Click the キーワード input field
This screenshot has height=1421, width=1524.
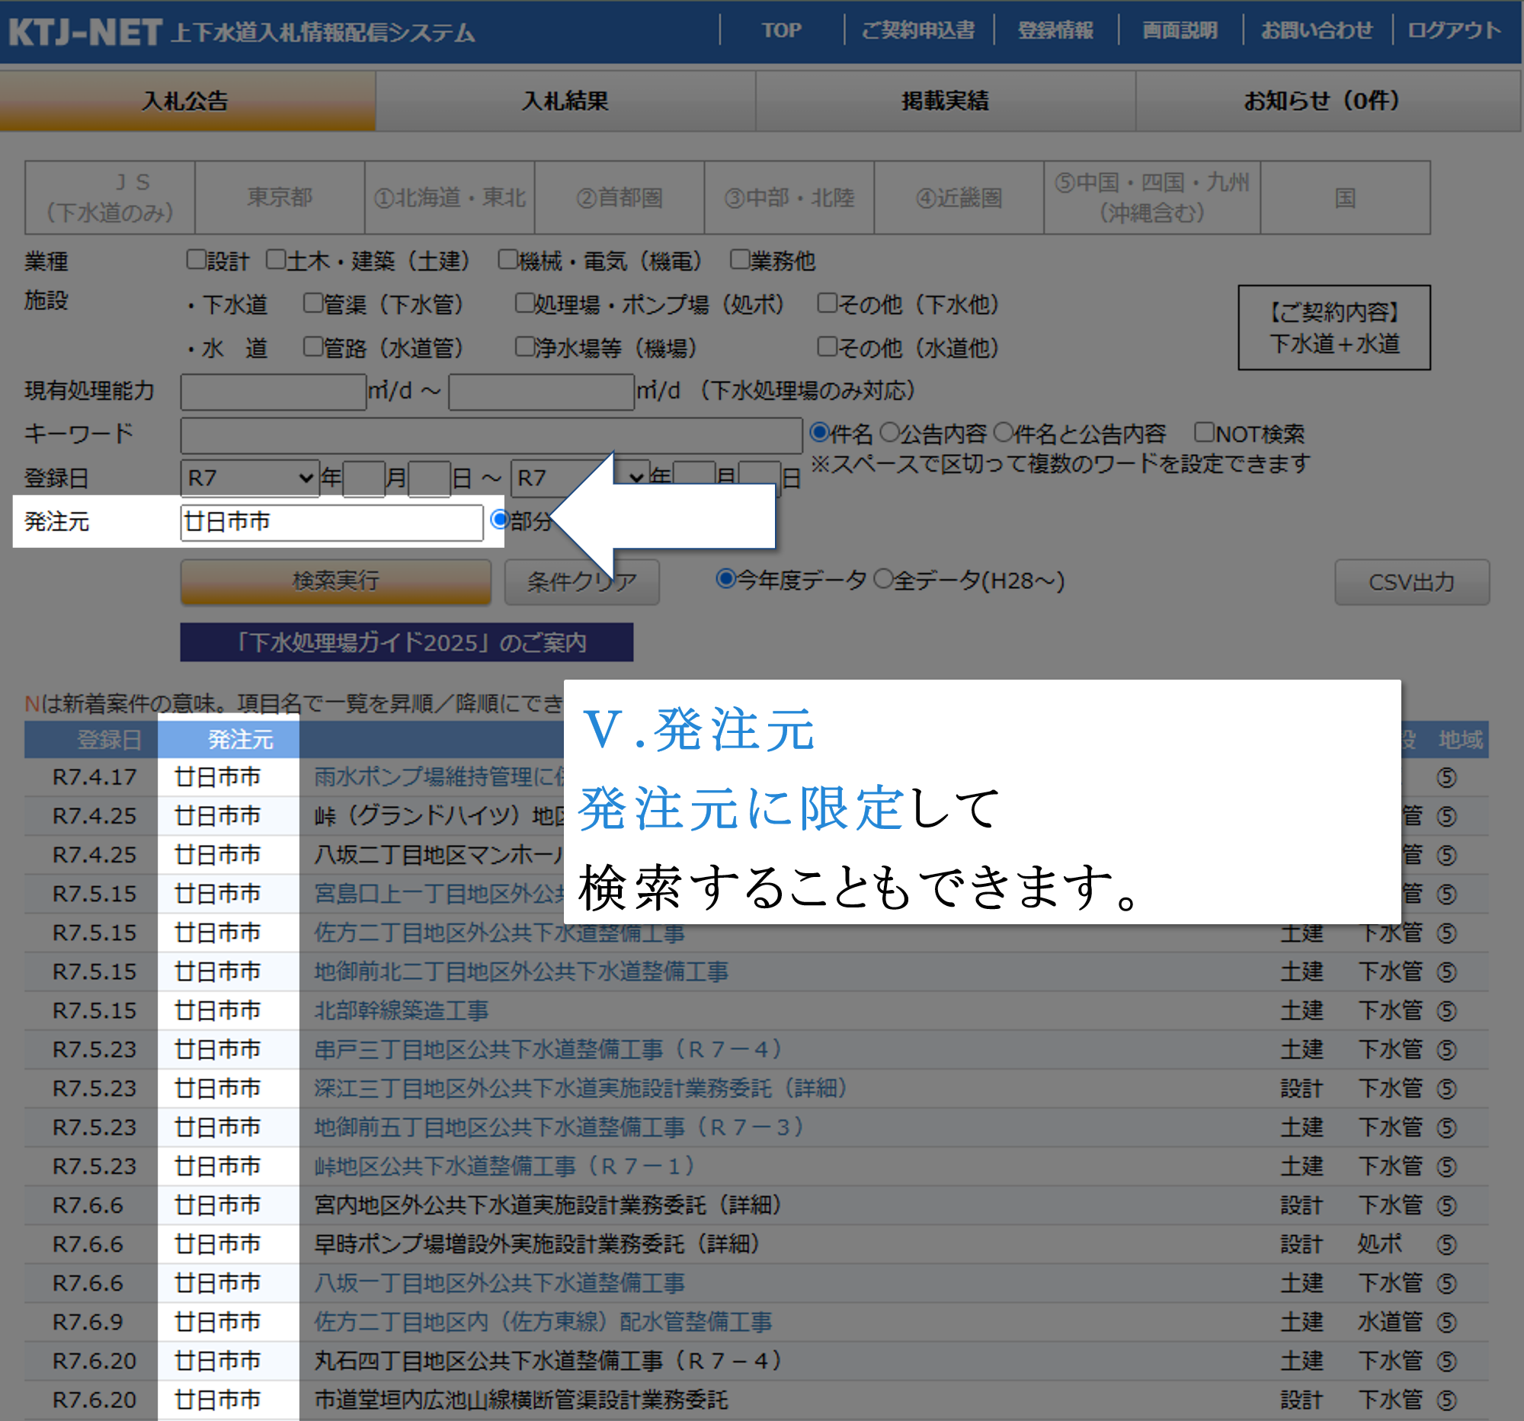[491, 434]
